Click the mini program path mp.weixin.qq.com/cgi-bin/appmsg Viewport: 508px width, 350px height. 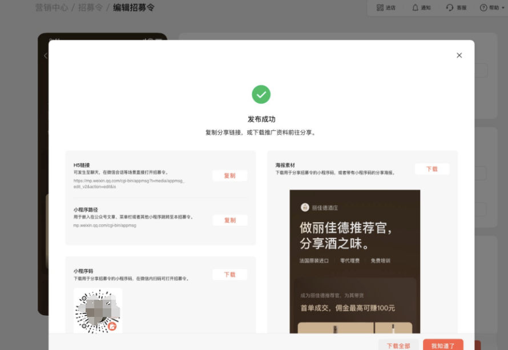(104, 226)
